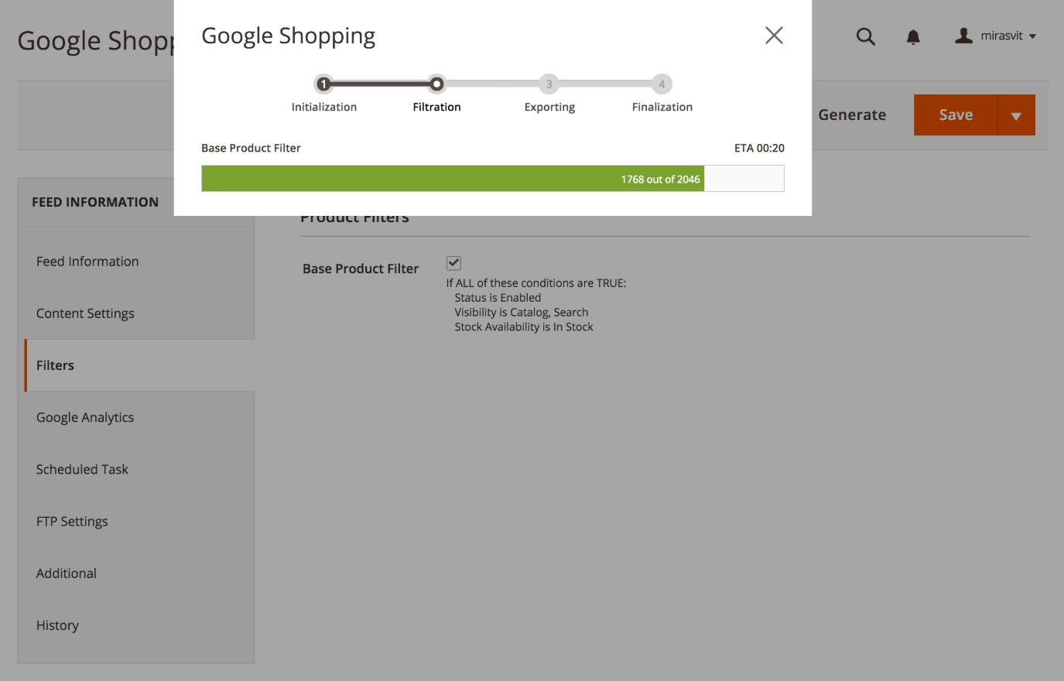
Task: Open the mirasvit account dropdown
Action: 1008,36
